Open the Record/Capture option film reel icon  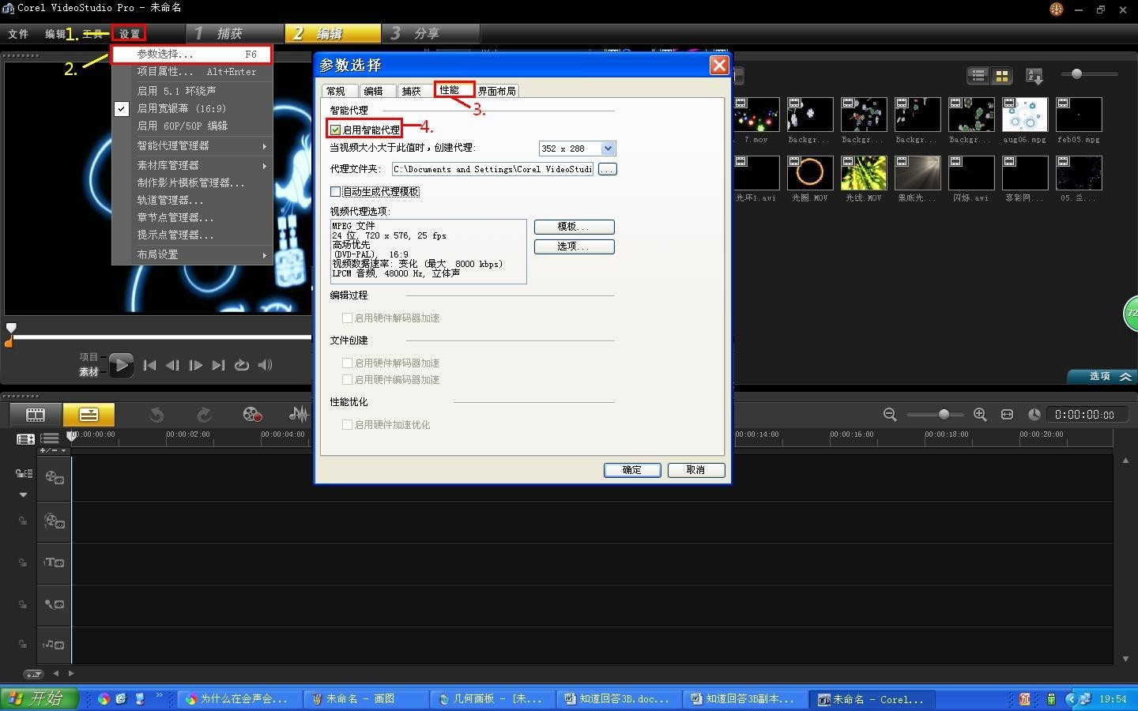[252, 414]
